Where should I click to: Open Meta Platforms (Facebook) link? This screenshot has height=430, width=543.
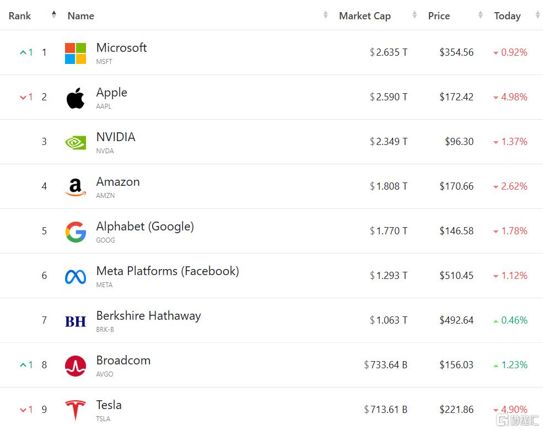pyautogui.click(x=168, y=271)
